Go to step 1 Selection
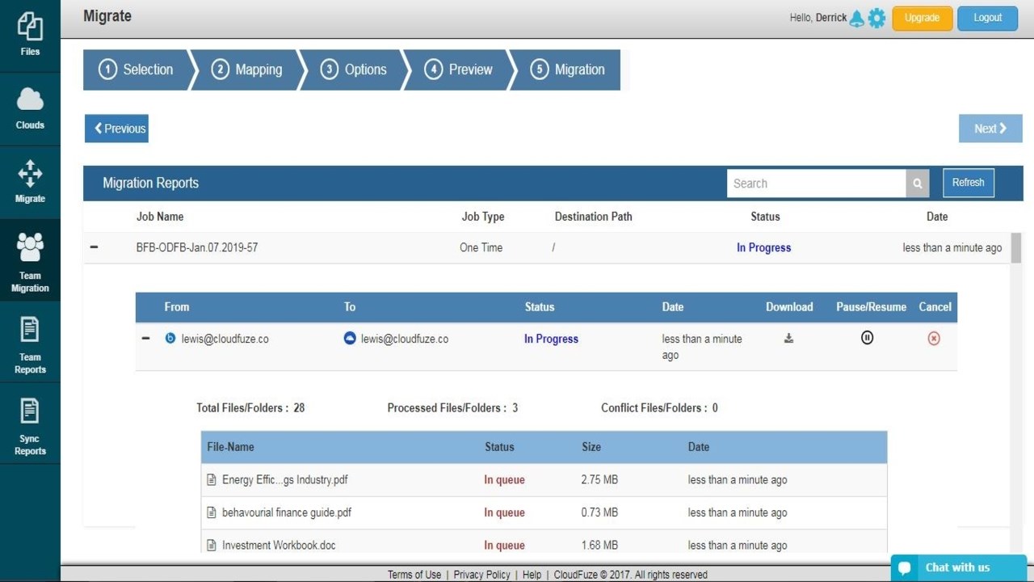The width and height of the screenshot is (1034, 582). [x=136, y=70]
